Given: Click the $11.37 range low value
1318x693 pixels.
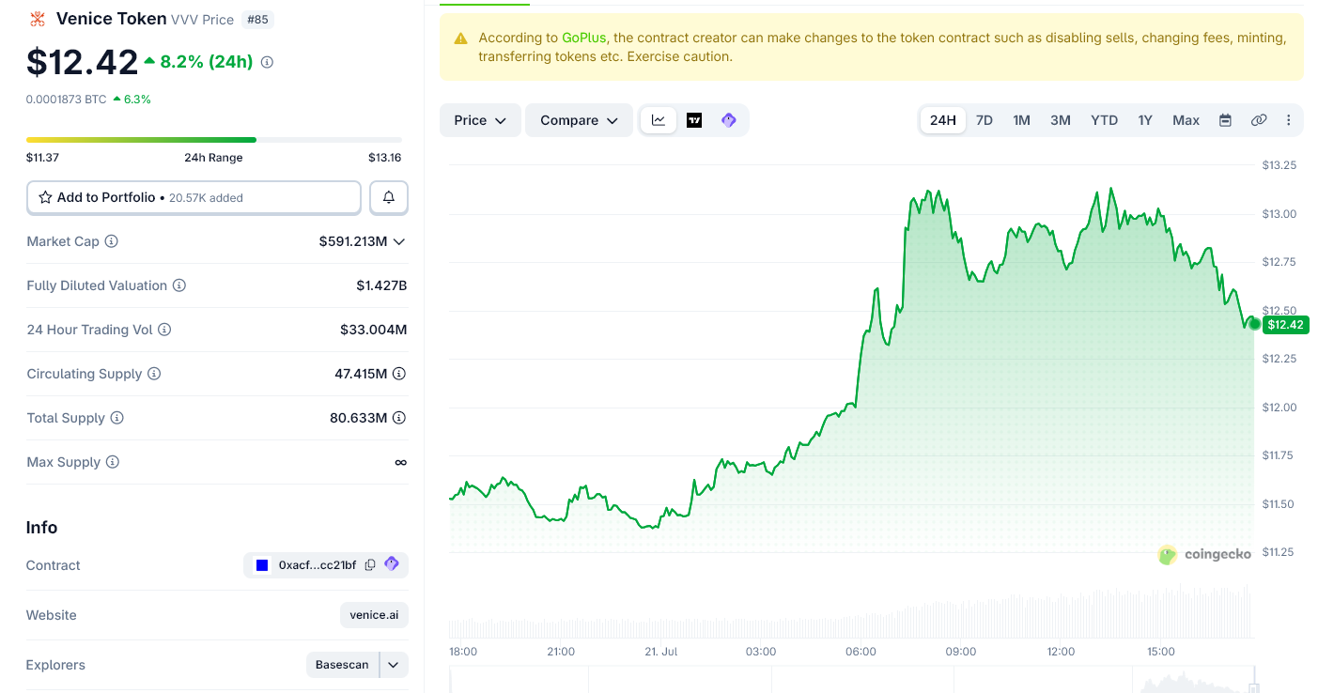Looking at the screenshot, I should [43, 158].
